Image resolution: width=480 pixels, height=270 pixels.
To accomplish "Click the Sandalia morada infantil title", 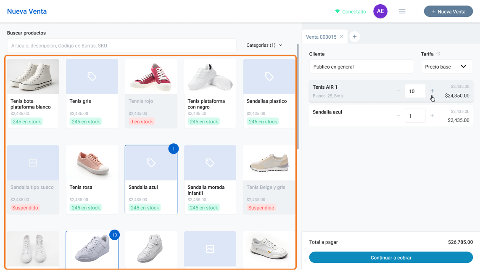I will point(206,190).
